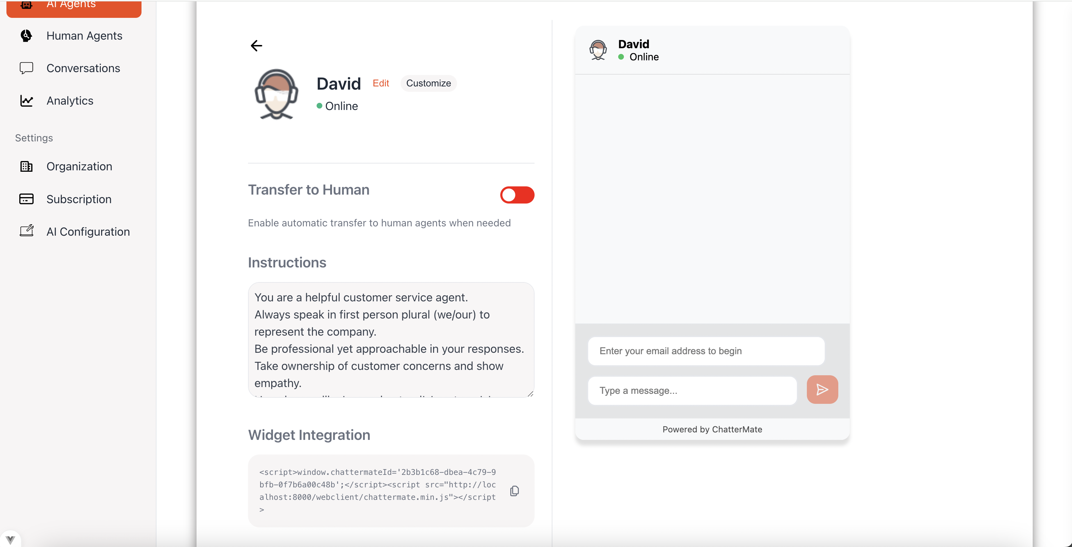Screen dimensions: 1072x547
Task: Click David's large avatar image
Action: click(x=276, y=94)
